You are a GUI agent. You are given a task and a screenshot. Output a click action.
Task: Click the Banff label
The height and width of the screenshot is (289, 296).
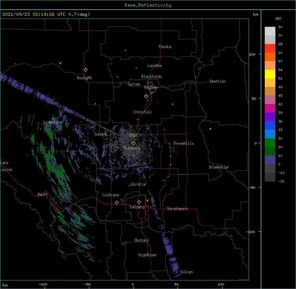tap(43, 195)
